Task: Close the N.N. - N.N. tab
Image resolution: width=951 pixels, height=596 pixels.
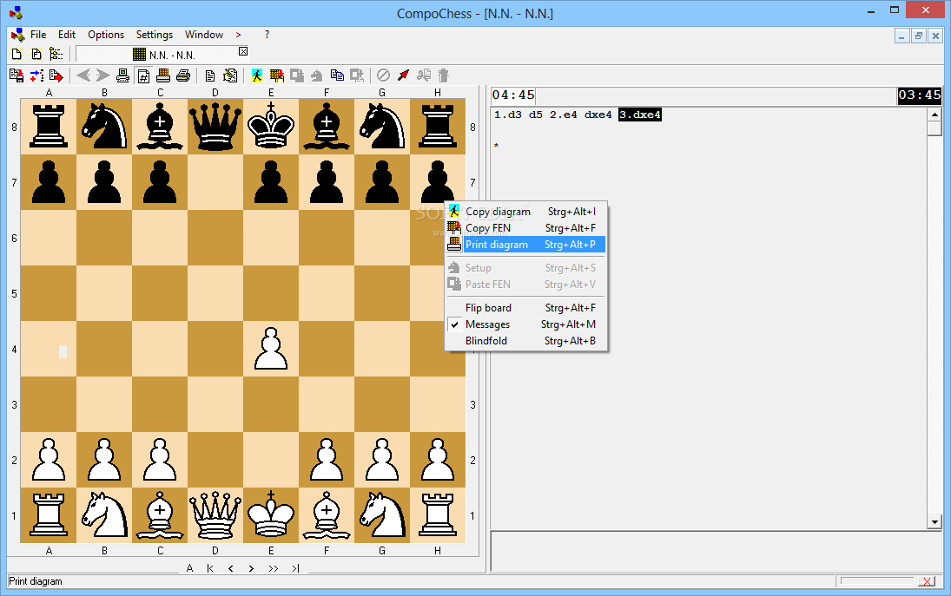Action: click(243, 51)
